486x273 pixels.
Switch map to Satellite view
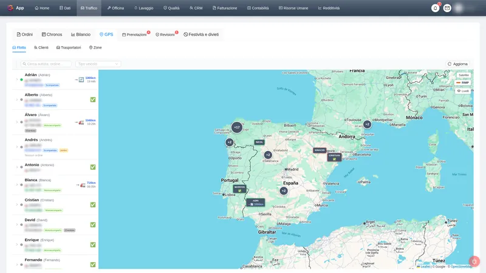pos(464,75)
